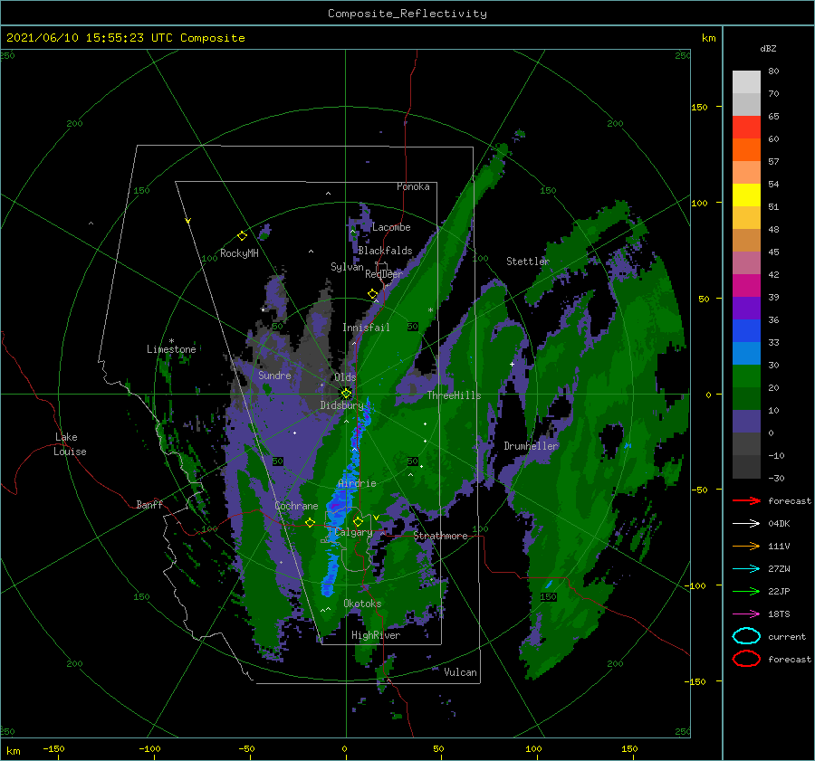
Task: Click the Blackfalds city label
Action: tap(385, 251)
